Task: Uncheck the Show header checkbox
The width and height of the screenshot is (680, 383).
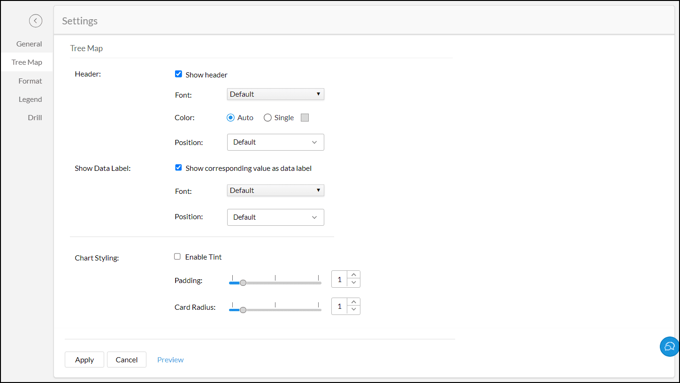Action: tap(178, 74)
